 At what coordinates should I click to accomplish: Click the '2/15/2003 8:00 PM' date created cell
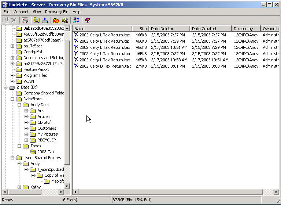tap(209, 66)
